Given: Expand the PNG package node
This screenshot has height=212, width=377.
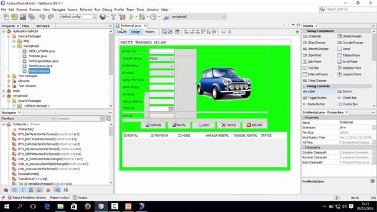Looking at the screenshot, I should pyautogui.click(x=14, y=41).
